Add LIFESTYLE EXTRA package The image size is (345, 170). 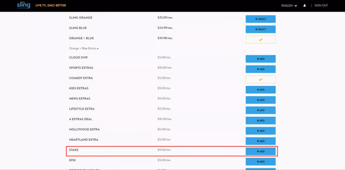coord(260,110)
